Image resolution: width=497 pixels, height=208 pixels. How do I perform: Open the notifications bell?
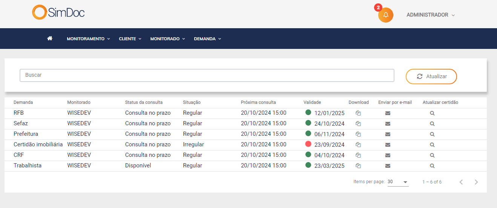coord(385,15)
